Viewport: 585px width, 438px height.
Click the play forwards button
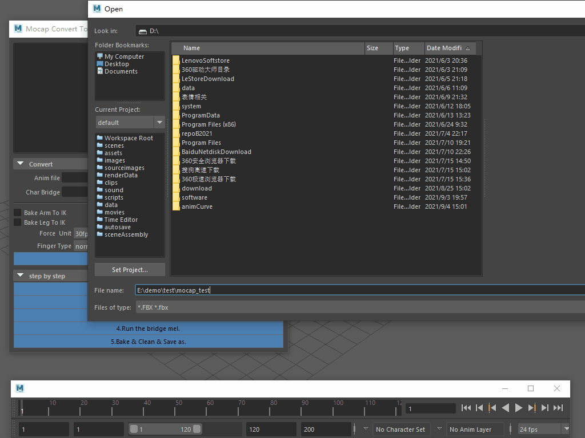click(x=519, y=408)
